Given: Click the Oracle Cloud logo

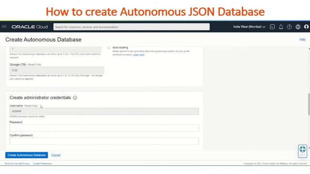Looking at the screenshot, I should (30, 27).
